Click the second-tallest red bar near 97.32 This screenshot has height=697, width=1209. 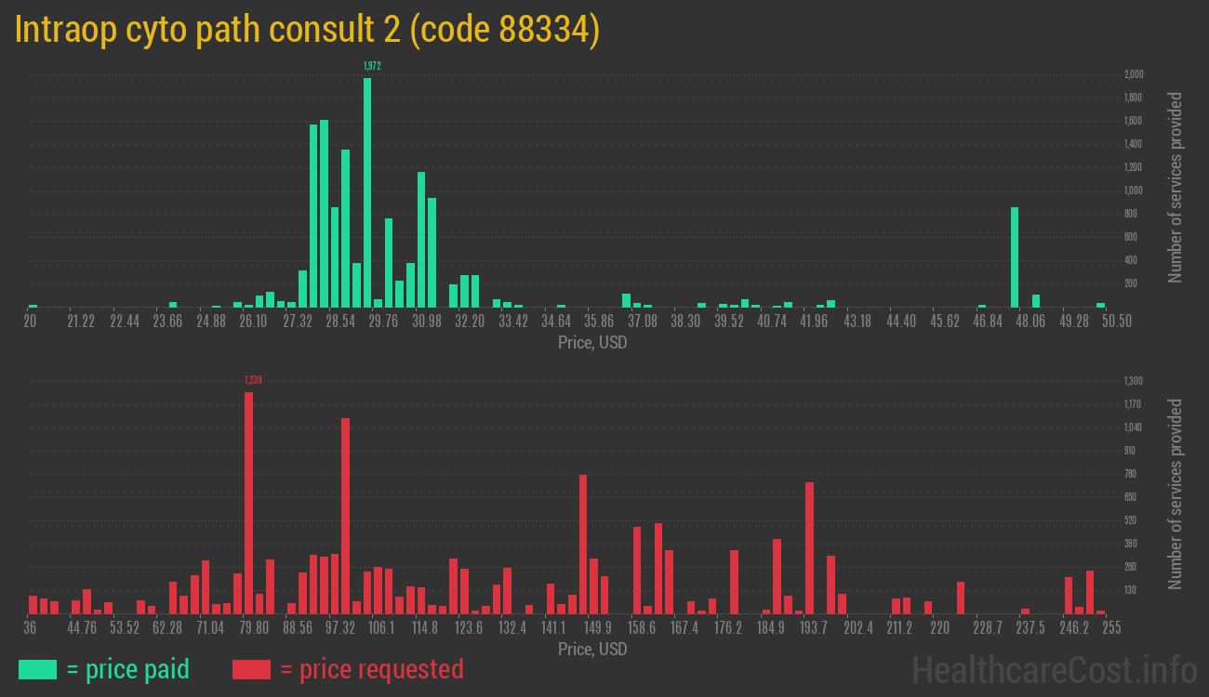(346, 516)
